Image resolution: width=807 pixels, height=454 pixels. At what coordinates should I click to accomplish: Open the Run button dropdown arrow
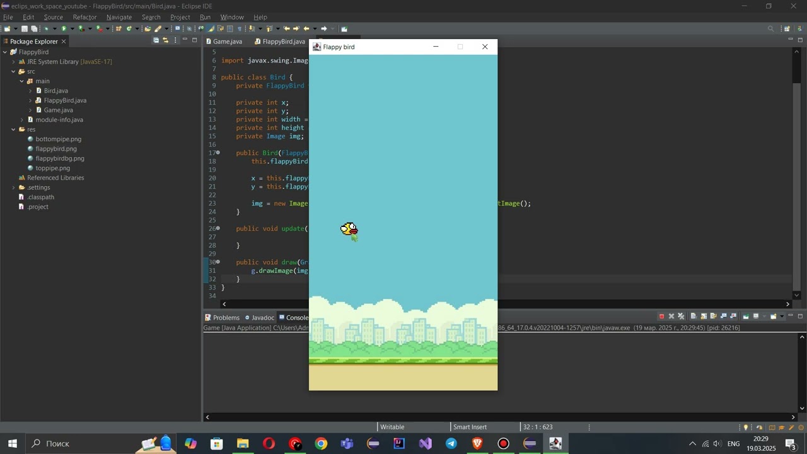click(73, 28)
